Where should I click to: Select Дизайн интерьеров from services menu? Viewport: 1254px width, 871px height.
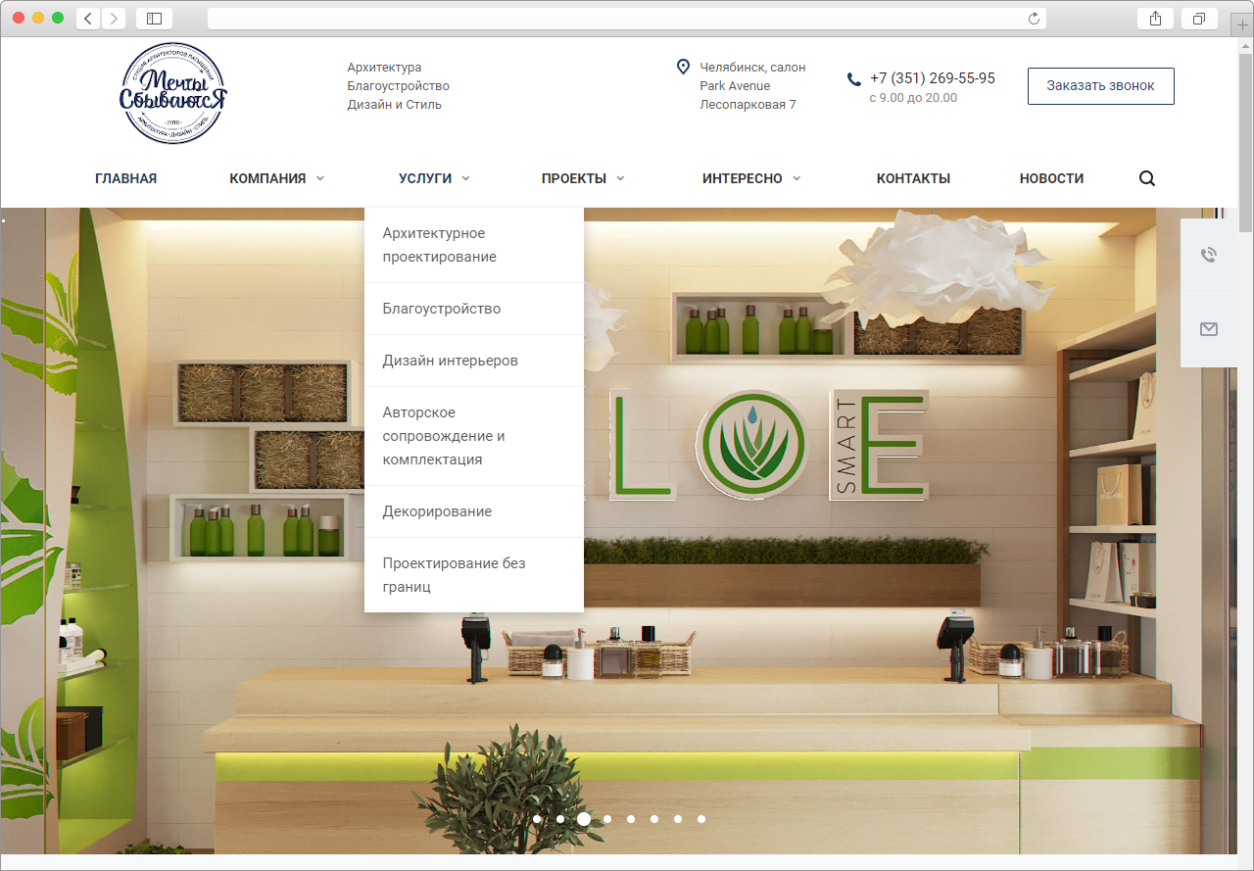450,361
